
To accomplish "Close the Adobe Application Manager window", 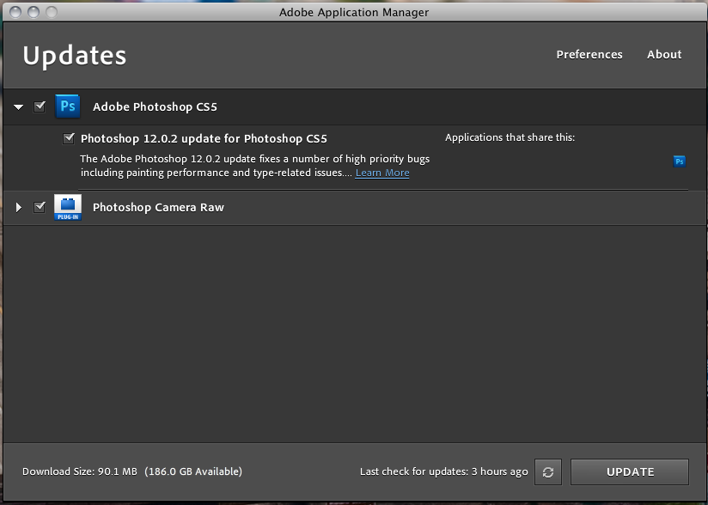I will 15,12.
